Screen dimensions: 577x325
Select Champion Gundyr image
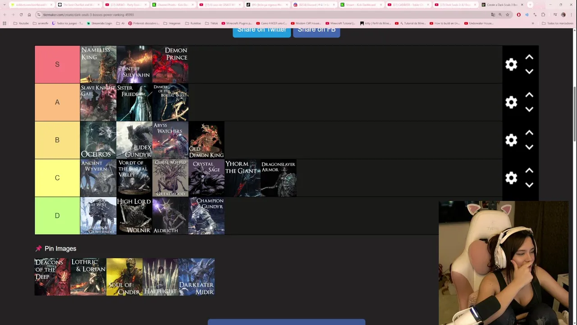tap(206, 216)
